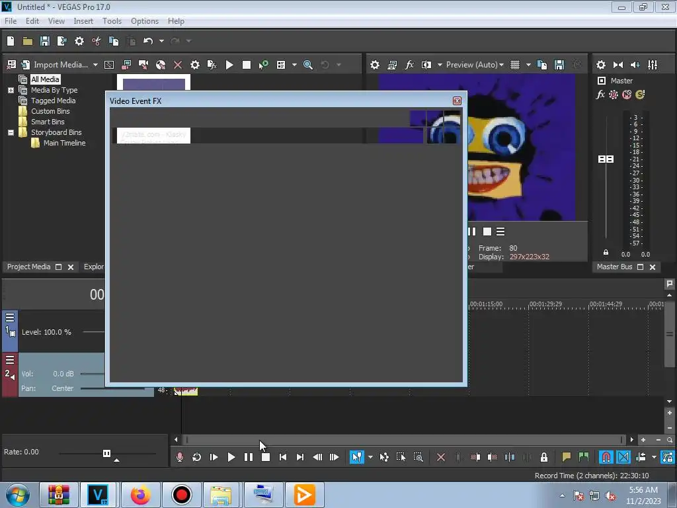Toggle the Master fader channel lock icon
Viewport: 677px width, 508px height.
point(606,252)
